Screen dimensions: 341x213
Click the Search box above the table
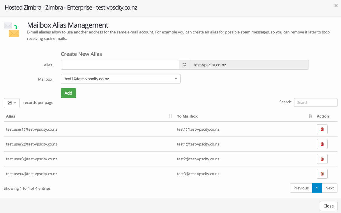tap(316, 102)
